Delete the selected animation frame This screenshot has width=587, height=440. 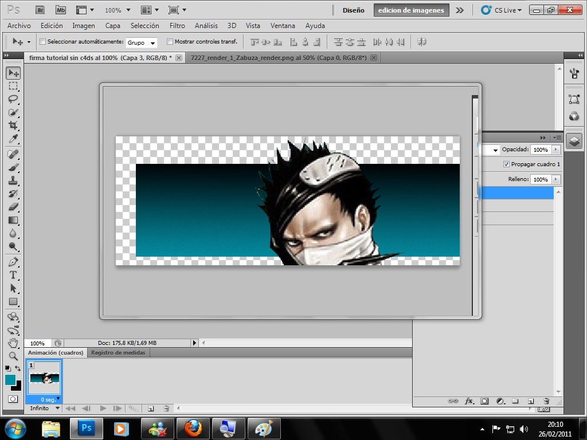166,408
